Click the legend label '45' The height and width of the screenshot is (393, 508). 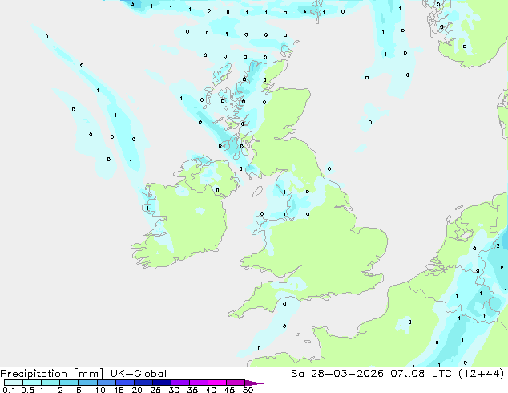pos(229,390)
